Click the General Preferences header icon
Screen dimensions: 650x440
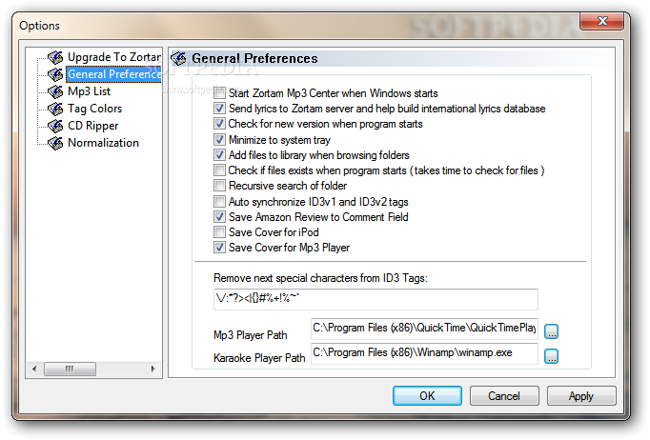178,58
